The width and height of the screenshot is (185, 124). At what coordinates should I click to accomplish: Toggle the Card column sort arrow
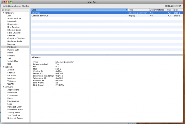point(126,10)
